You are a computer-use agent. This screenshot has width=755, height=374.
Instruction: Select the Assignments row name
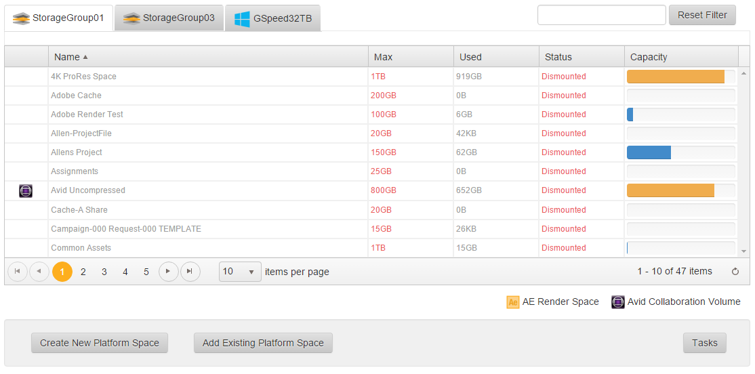[74, 171]
